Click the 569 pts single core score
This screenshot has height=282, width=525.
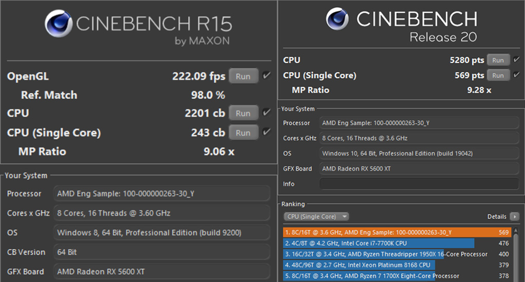tap(470, 76)
